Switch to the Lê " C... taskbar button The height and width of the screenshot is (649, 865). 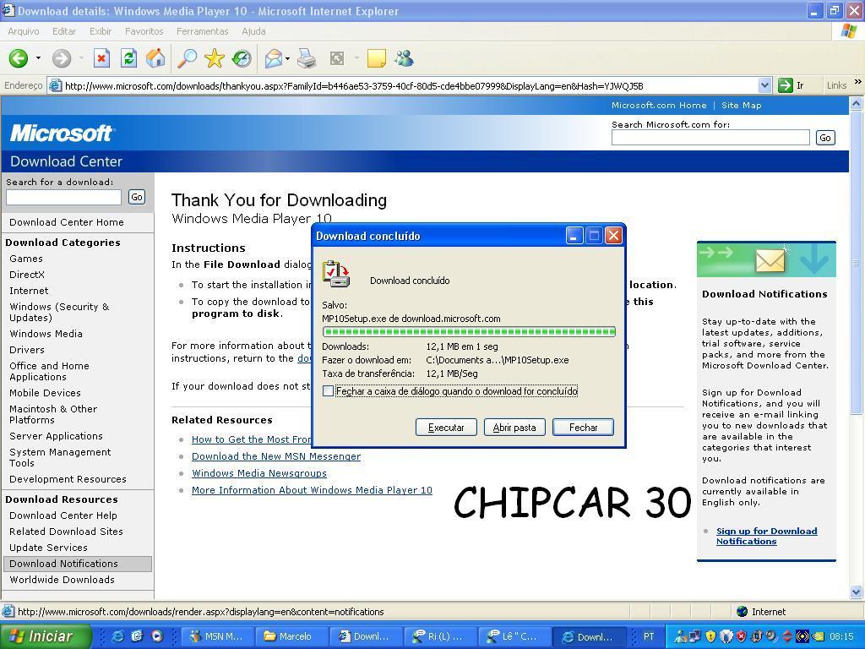pyautogui.click(x=514, y=636)
